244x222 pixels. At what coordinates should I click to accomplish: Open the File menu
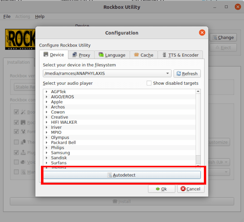point(7,16)
